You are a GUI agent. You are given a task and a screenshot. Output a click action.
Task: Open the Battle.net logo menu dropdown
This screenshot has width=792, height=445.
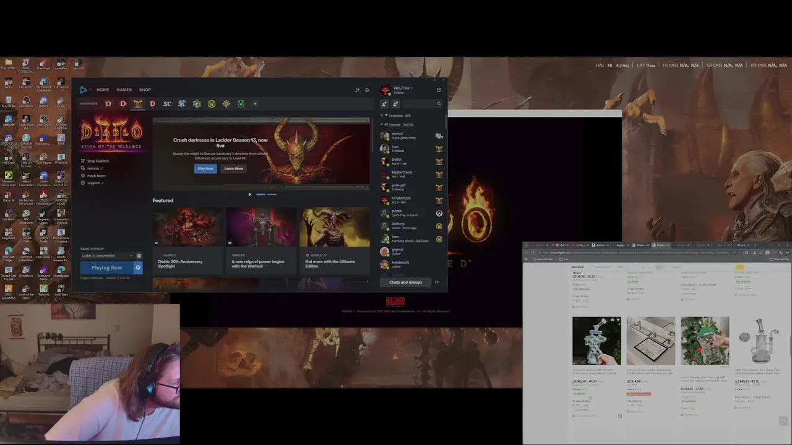(x=84, y=90)
